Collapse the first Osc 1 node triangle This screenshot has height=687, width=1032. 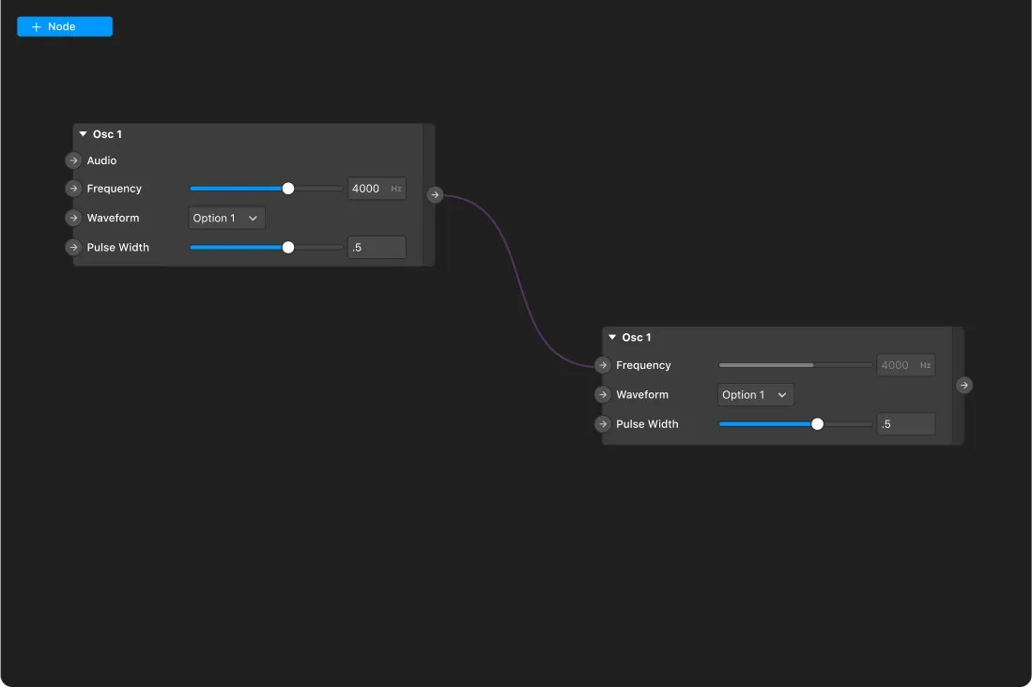tap(83, 134)
